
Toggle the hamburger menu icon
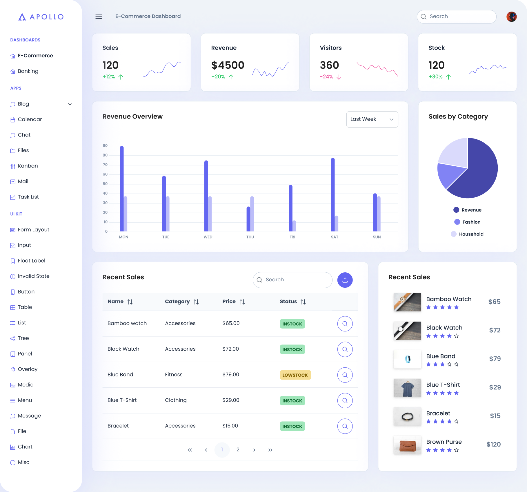click(x=99, y=17)
